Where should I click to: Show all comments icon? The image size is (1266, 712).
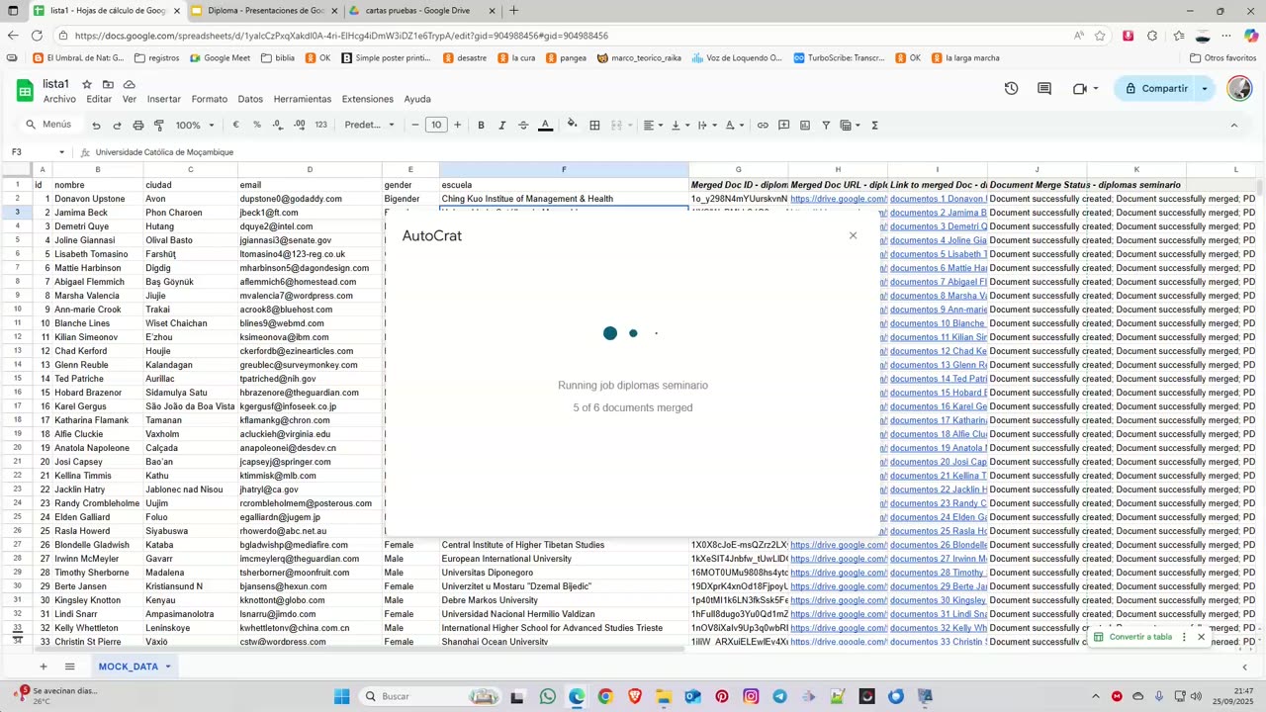click(x=1044, y=89)
